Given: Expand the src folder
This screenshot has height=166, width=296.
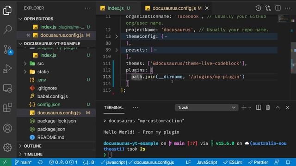Looking at the screenshot, I should tap(25, 64).
